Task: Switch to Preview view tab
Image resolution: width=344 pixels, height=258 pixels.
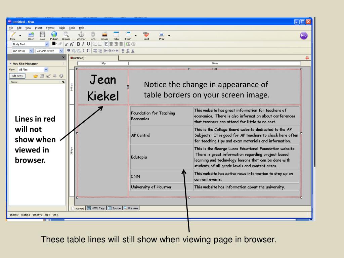Action: pyautogui.click(x=131, y=208)
